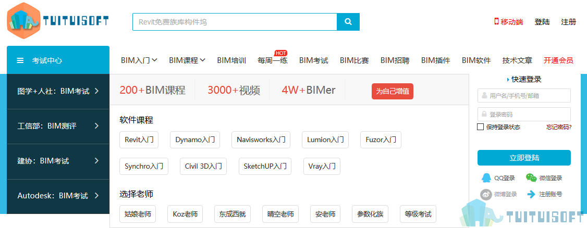587x228 pixels.
Task: Expand the 建协：BIM考试 chevron
Action: (x=96, y=161)
